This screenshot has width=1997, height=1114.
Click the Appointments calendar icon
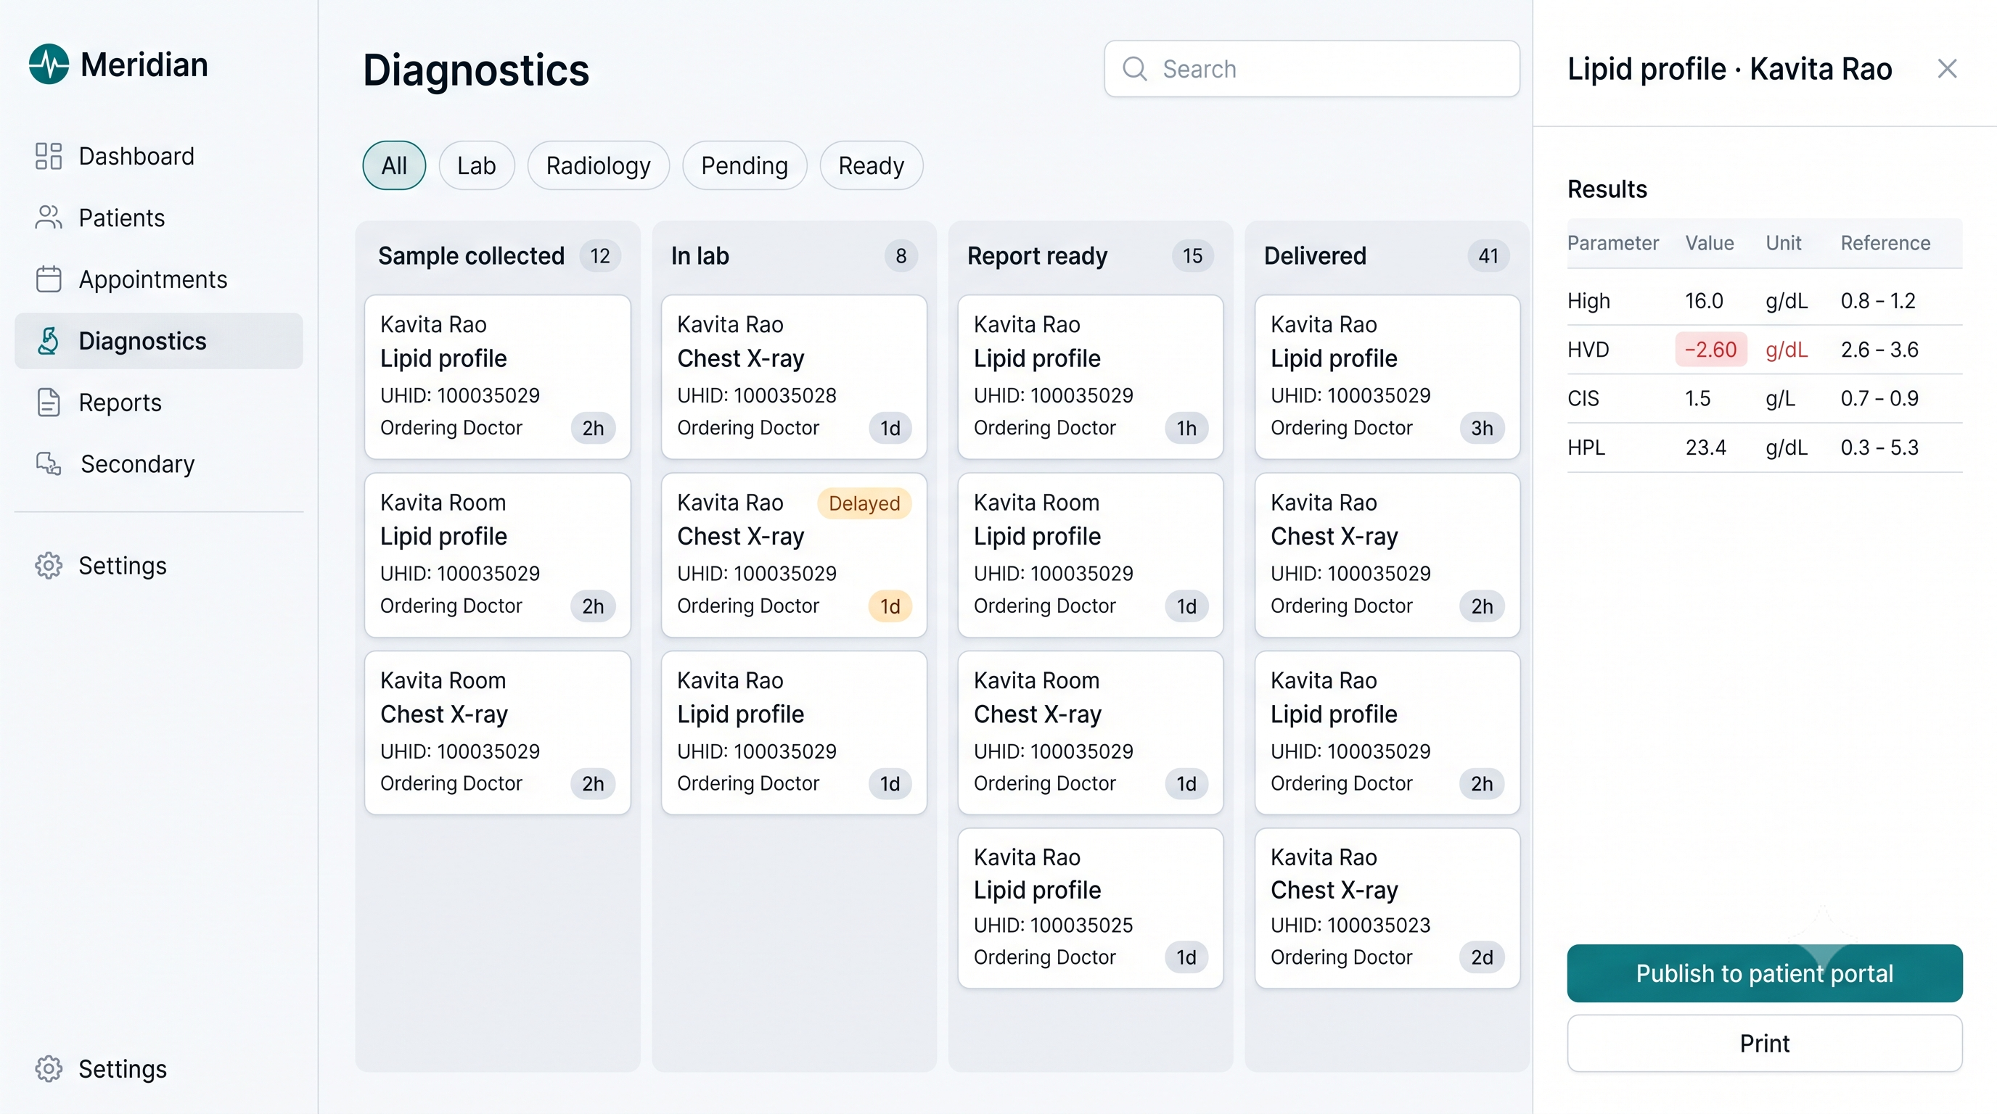click(48, 279)
